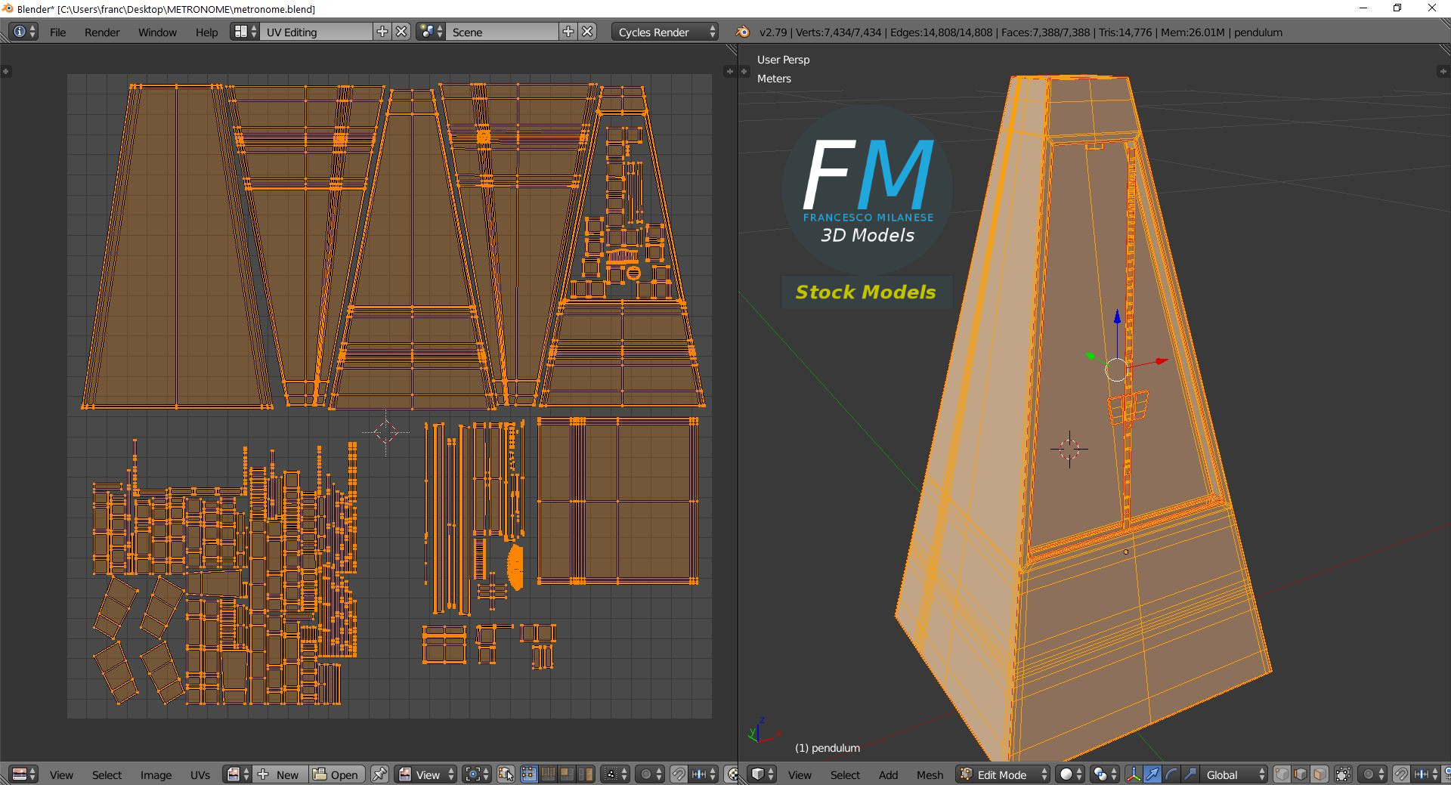Open the Cycles Render engine dropdown
This screenshot has width=1451, height=785.
click(665, 32)
